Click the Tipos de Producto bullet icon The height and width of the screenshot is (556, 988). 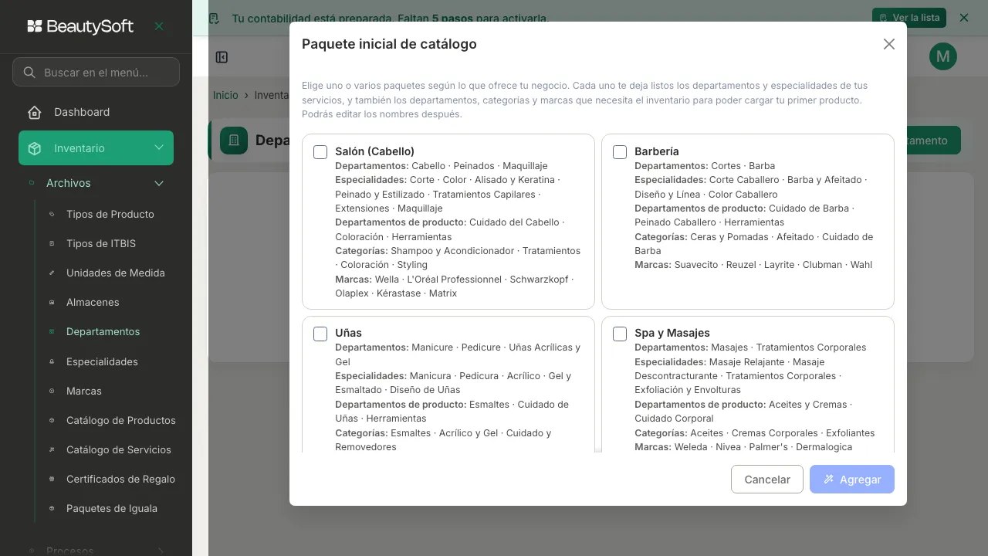[52, 214]
